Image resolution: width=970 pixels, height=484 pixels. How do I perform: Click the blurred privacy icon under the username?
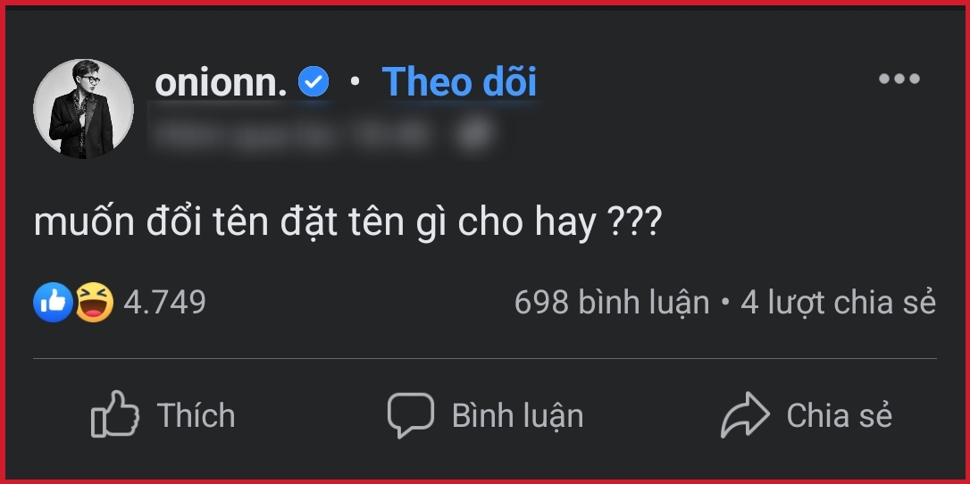(474, 133)
